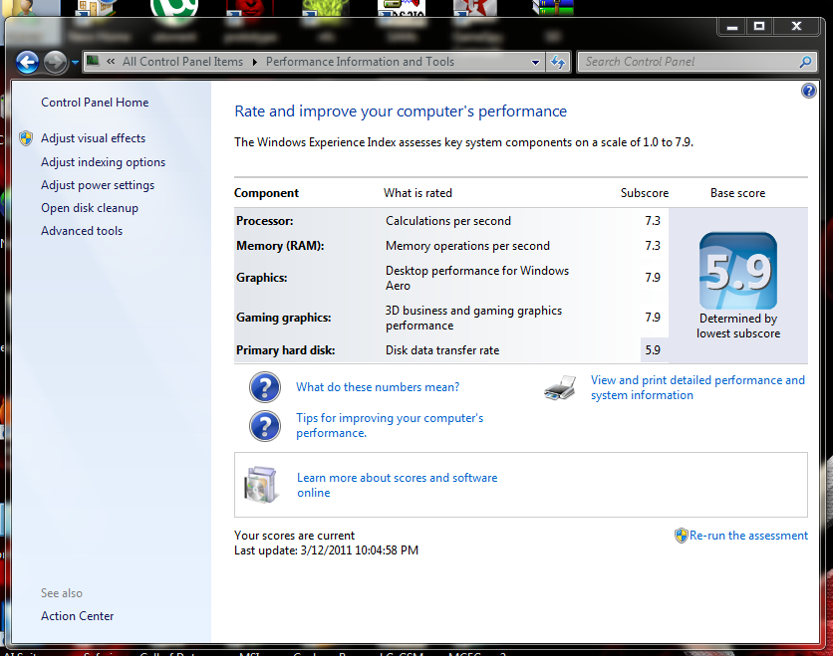Open the recent pages dropdown arrow
The image size is (833, 656).
[x=75, y=63]
